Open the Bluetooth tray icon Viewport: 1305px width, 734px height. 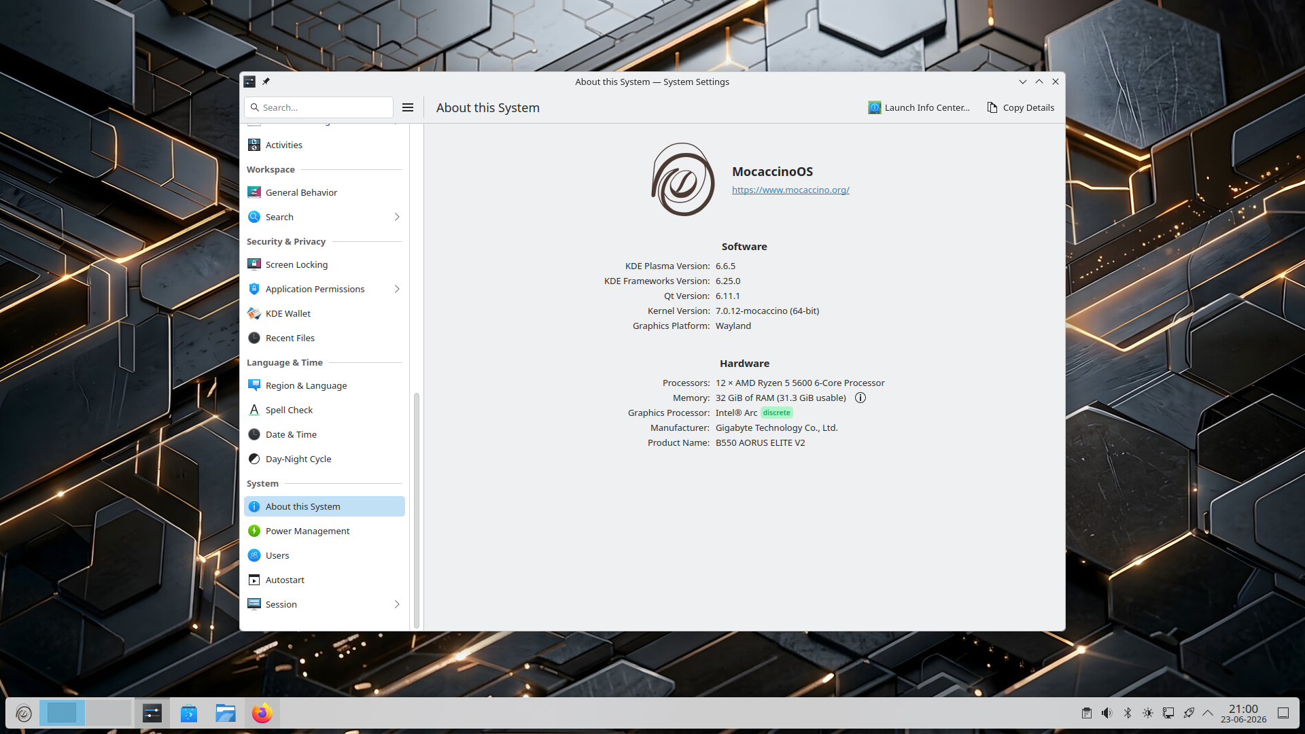pos(1128,713)
